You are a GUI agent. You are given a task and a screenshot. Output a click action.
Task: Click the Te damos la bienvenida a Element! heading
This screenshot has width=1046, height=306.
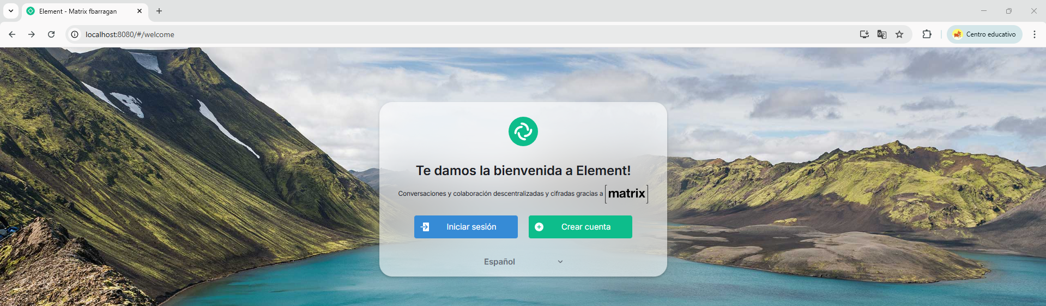coord(523,171)
